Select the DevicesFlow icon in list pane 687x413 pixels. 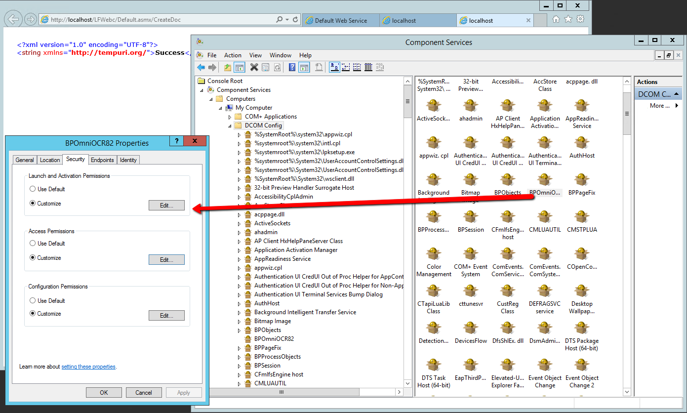tap(471, 333)
